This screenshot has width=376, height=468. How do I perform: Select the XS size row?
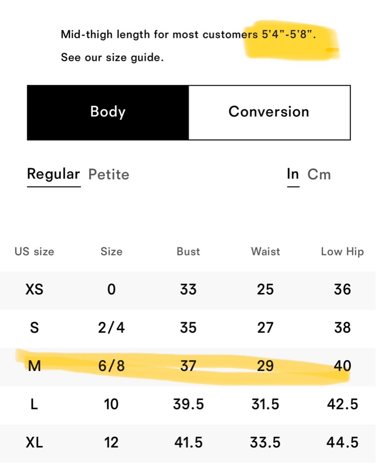pyautogui.click(x=188, y=290)
